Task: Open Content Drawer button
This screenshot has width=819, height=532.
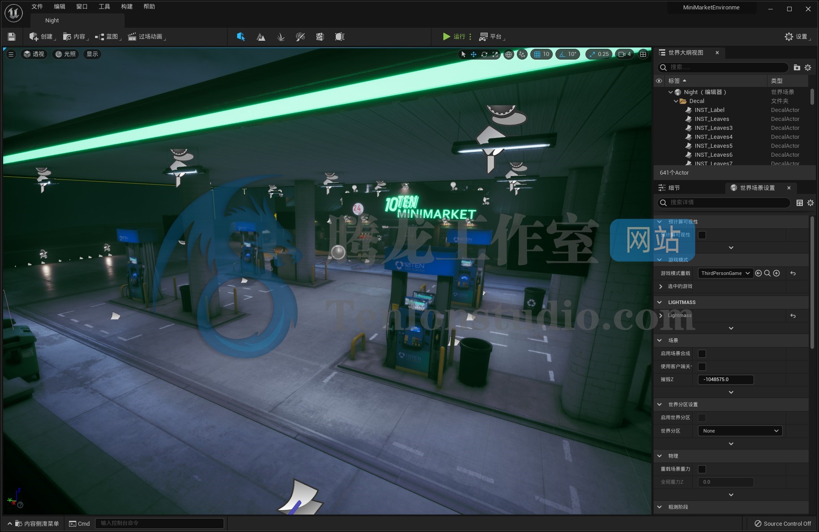Action: click(x=33, y=523)
